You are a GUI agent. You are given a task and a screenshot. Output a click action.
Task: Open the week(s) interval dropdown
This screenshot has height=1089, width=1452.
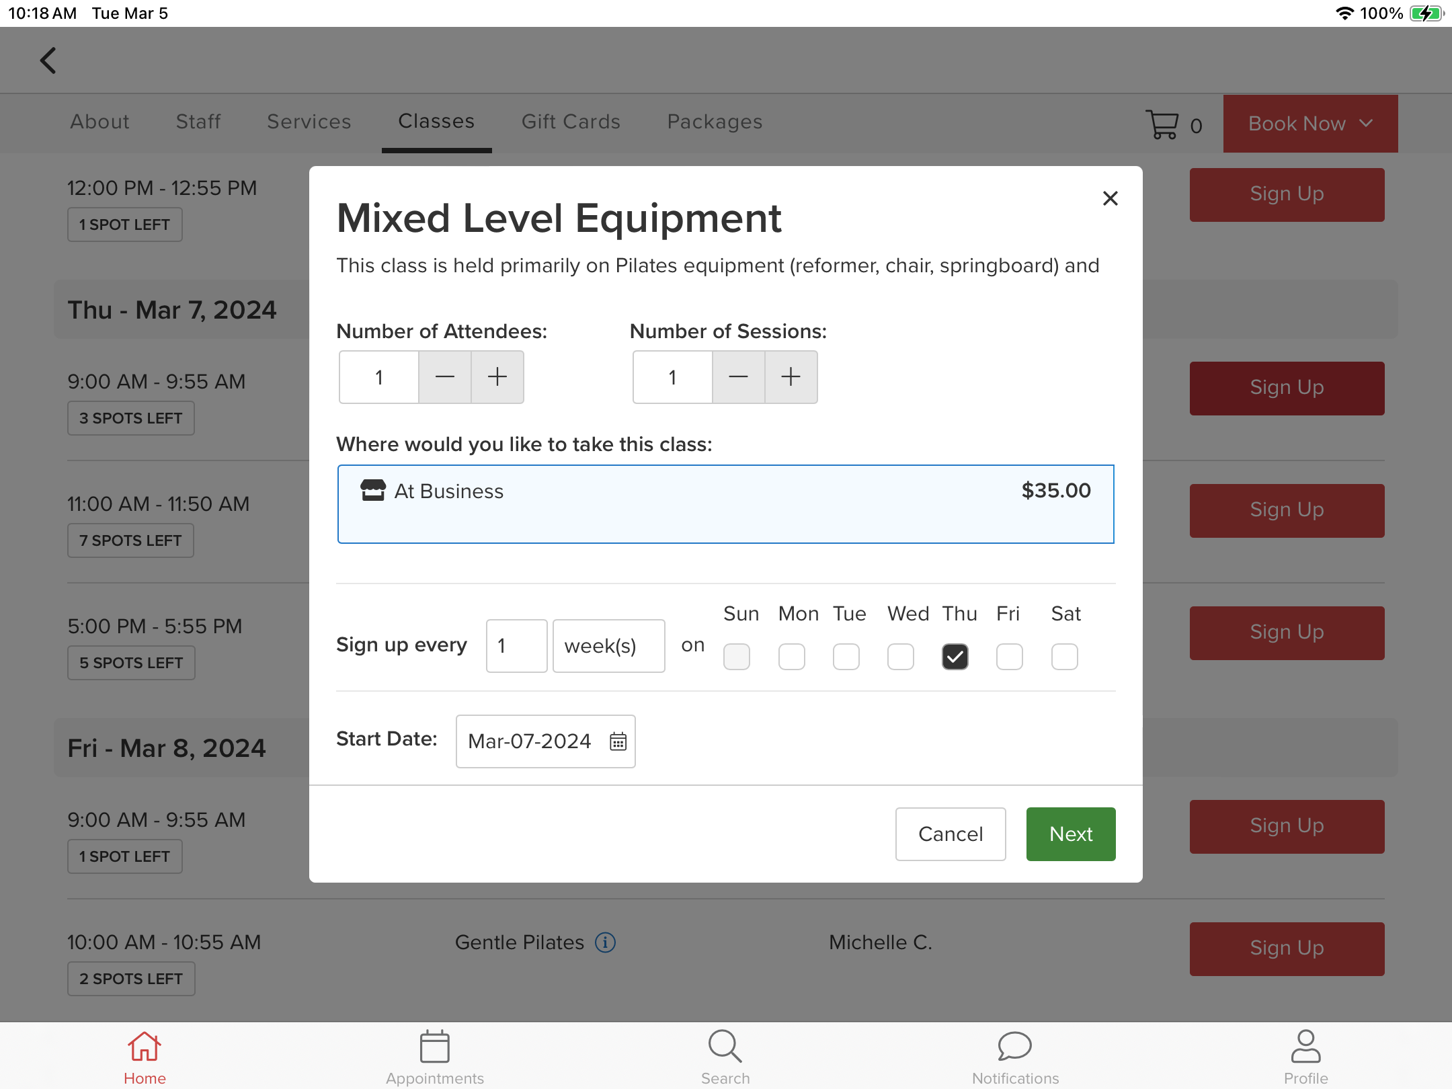pyautogui.click(x=608, y=646)
